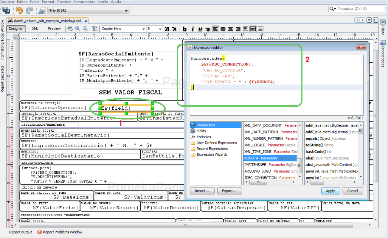The width and height of the screenshot is (388, 238).
Task: Click the format painter icon beside font name
Action: (95, 29)
